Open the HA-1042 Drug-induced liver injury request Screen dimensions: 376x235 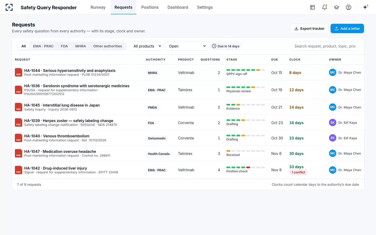point(56,168)
